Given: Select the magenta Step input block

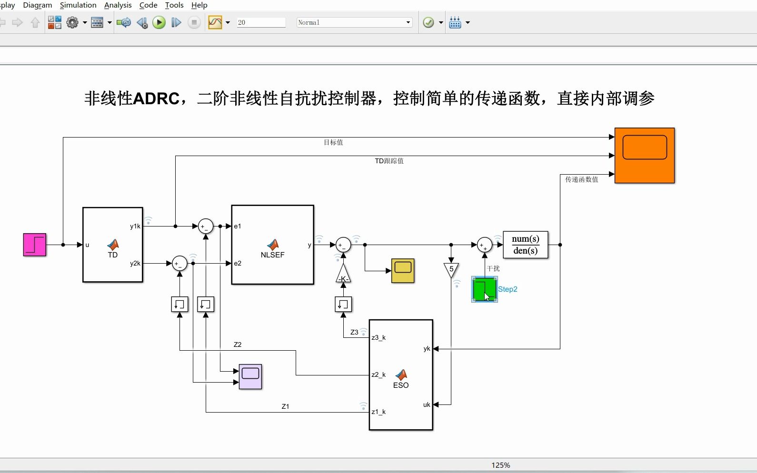Looking at the screenshot, I should [35, 245].
